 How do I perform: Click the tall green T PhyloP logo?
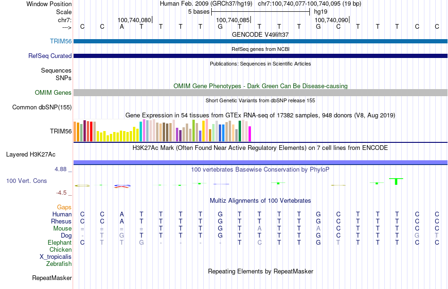tap(396, 182)
